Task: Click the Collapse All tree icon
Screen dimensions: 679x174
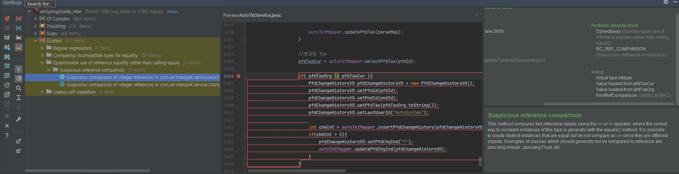Action: click(19, 107)
